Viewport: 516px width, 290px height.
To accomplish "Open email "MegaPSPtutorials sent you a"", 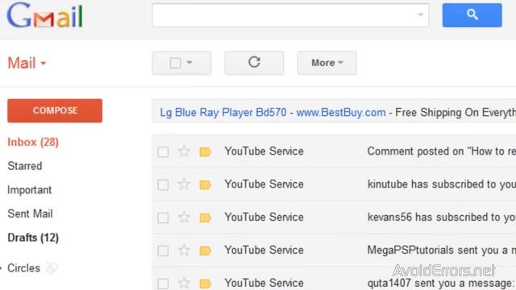I will [x=441, y=250].
